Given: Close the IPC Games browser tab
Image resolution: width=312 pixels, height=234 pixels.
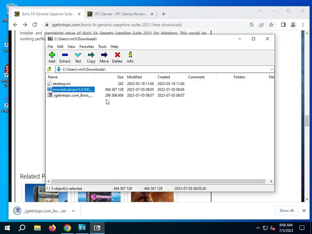Looking at the screenshot, I should coord(152,14).
